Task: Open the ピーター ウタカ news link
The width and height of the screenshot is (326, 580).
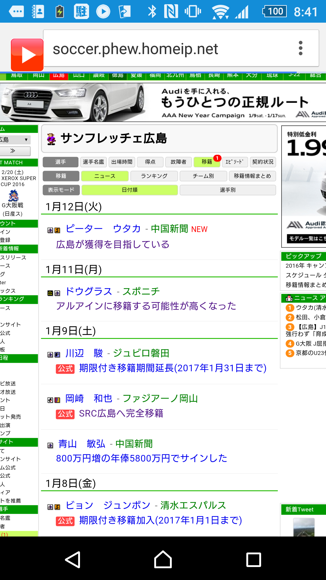Action: [103, 229]
